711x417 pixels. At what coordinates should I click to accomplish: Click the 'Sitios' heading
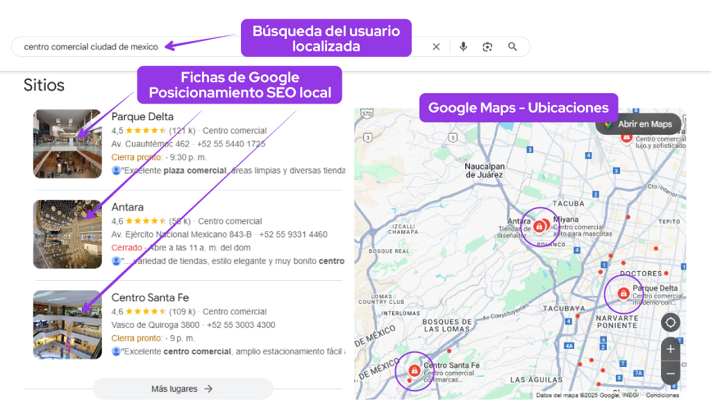point(44,85)
